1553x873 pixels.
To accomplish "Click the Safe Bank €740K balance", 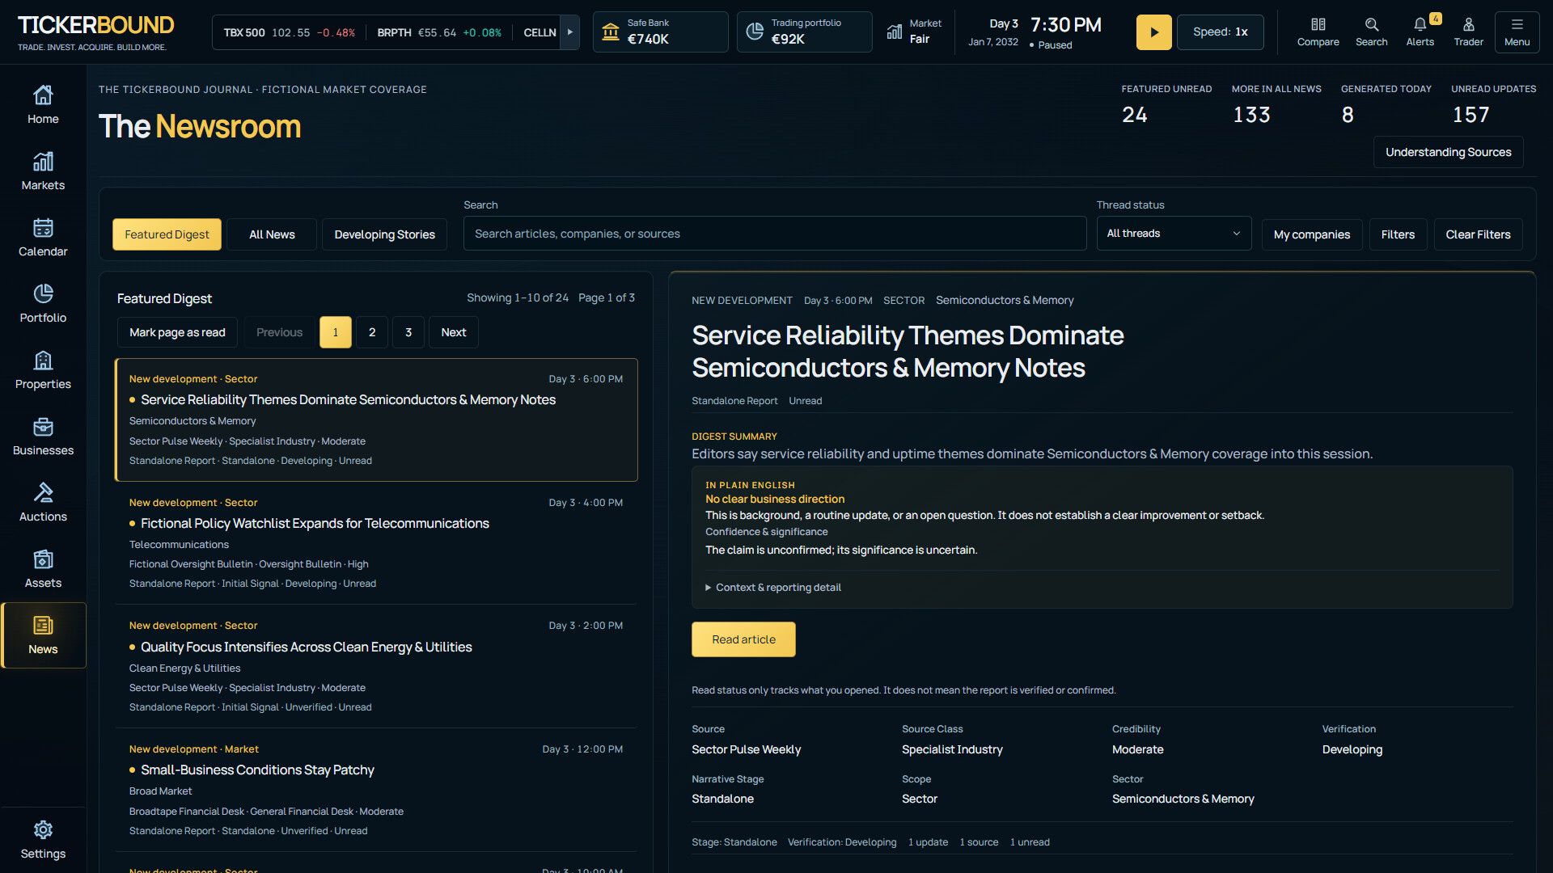I will 660,32.
